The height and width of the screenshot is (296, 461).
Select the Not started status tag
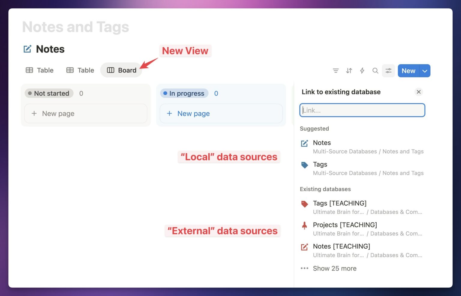pos(49,93)
